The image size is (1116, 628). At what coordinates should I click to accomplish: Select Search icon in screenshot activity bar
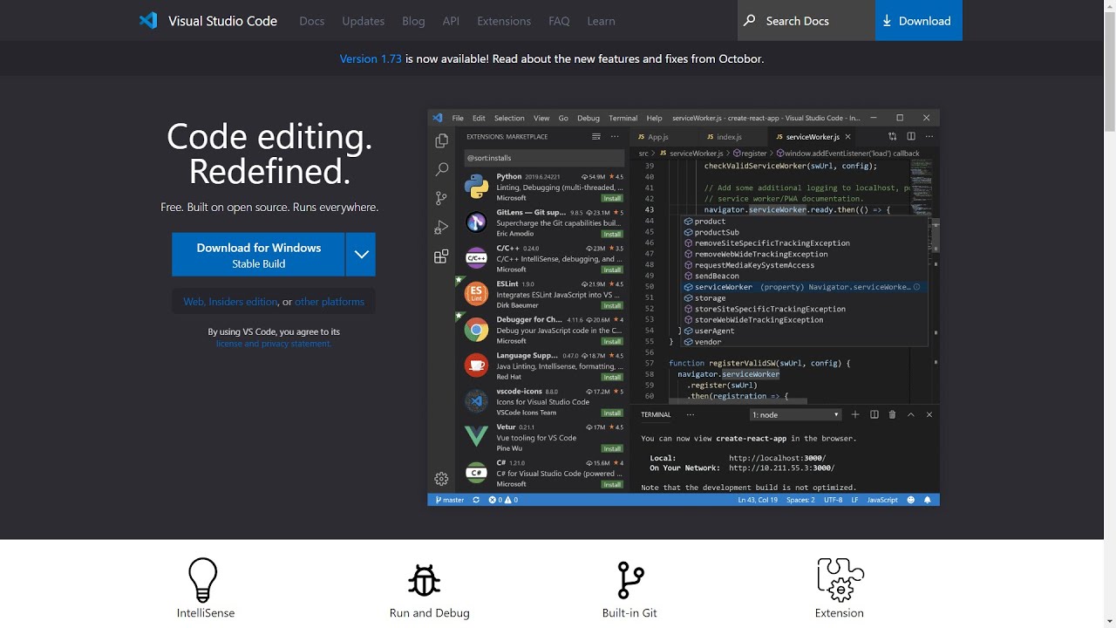pyautogui.click(x=441, y=169)
